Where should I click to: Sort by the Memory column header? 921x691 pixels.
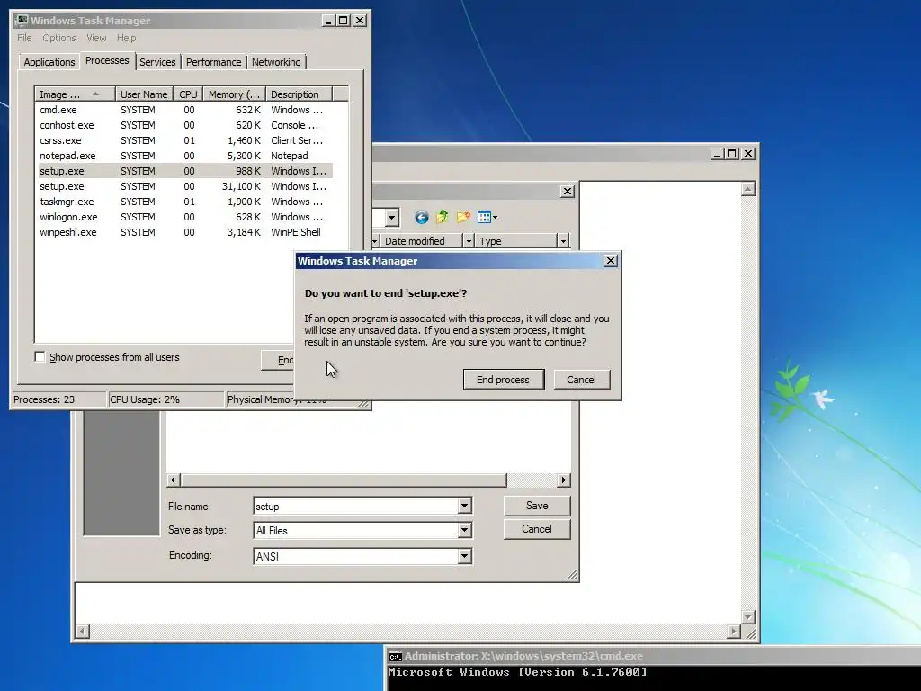tap(234, 94)
